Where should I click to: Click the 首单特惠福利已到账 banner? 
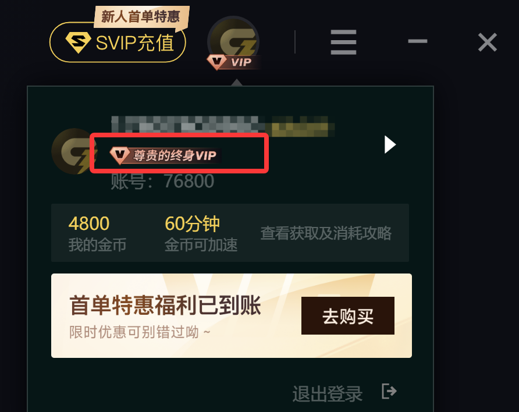[232, 316]
